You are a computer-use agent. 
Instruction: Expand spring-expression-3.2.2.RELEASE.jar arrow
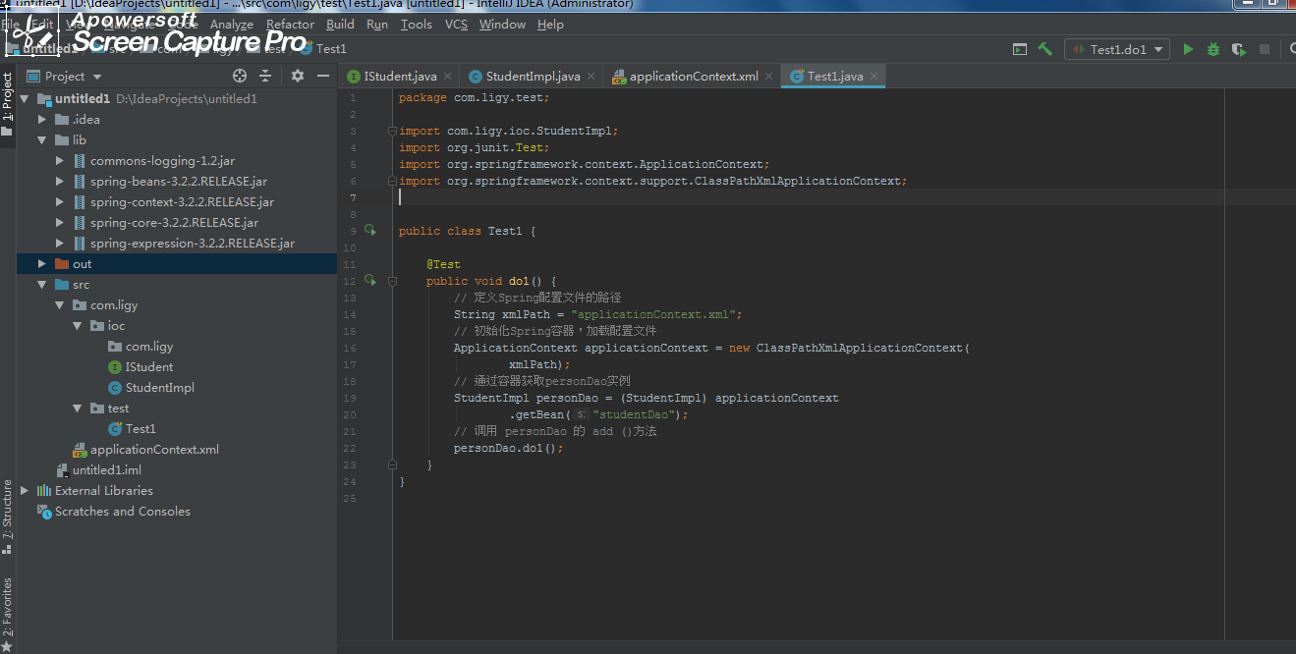[x=60, y=244]
